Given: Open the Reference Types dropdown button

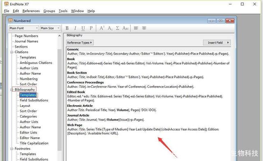Looking at the screenshot, I should [80, 43].
